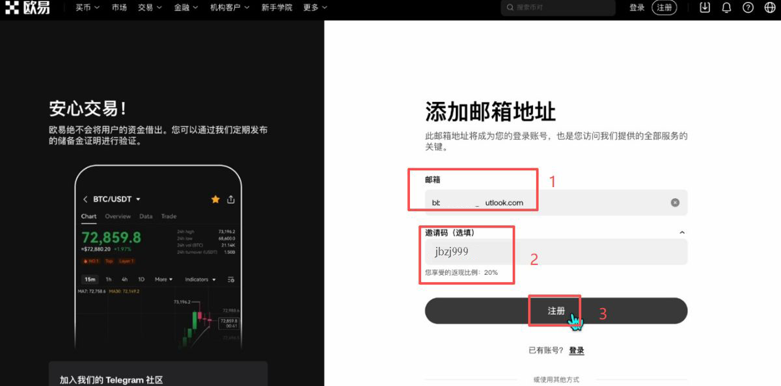Image resolution: width=781 pixels, height=386 pixels.
Task: Switch to the Trade tab on the chart
Action: coord(169,216)
